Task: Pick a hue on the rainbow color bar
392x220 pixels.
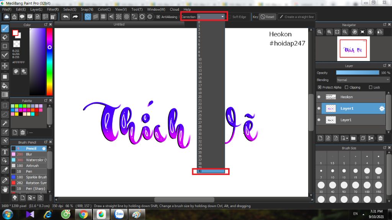Action: pos(49,61)
